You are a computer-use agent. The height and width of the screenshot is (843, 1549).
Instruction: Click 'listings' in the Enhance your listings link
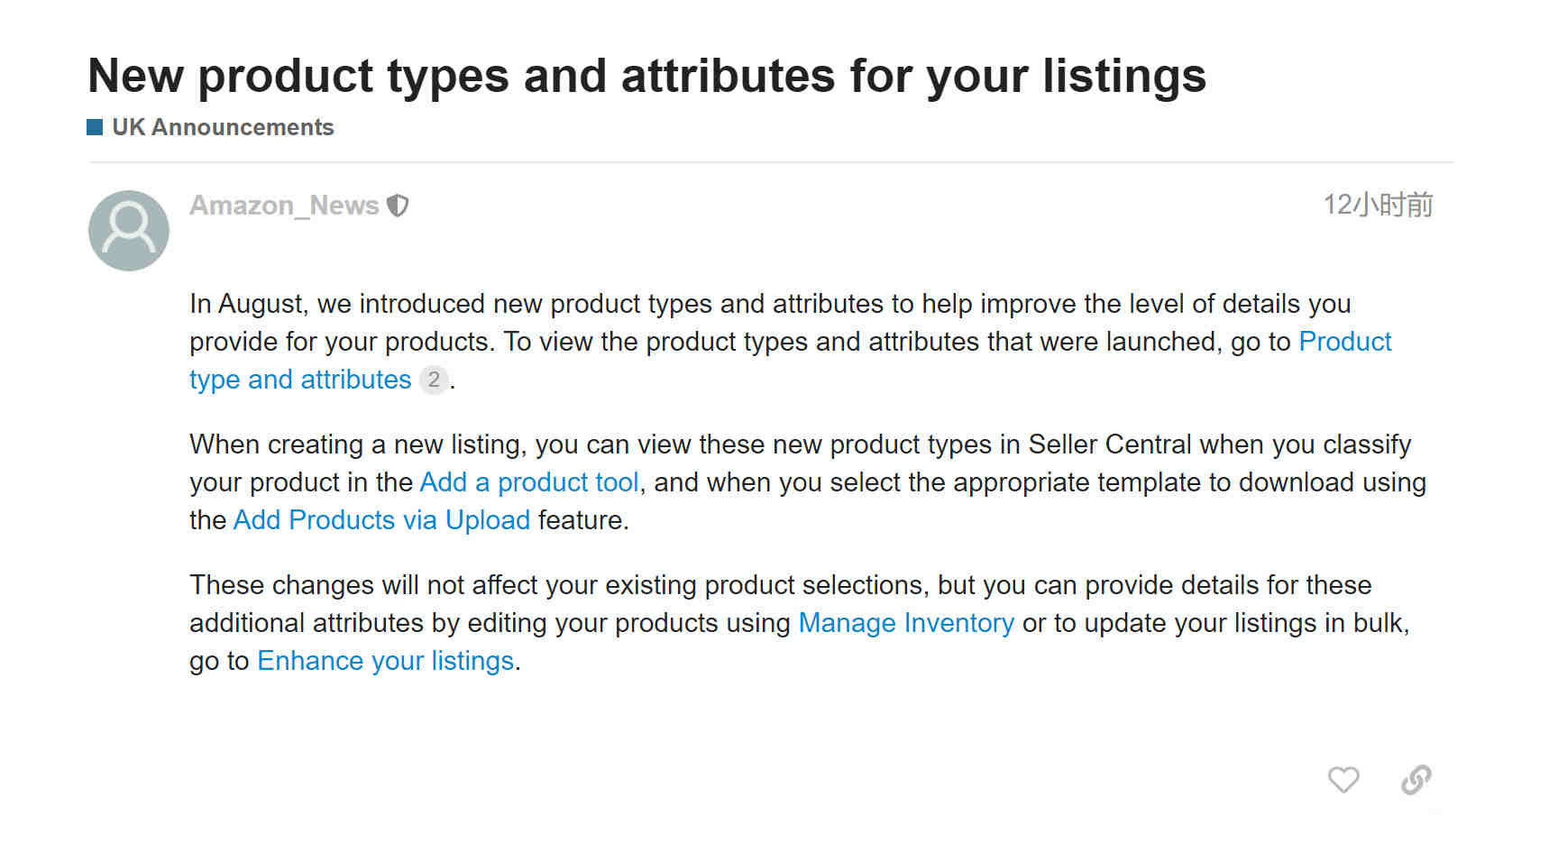pyautogui.click(x=472, y=661)
